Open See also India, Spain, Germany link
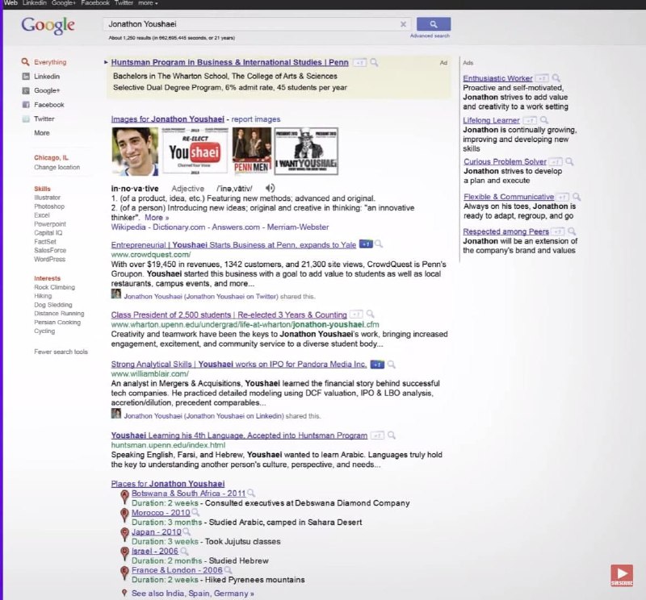Screen dimensions: 646x600 tap(192, 594)
